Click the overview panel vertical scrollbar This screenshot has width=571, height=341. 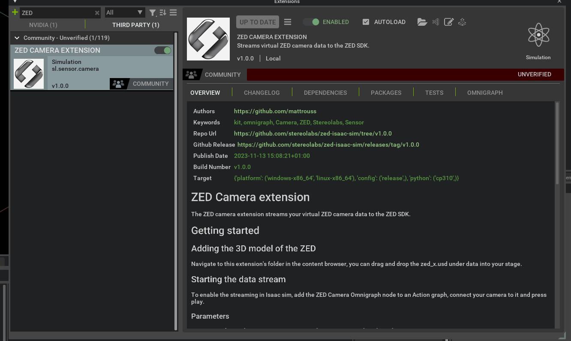557,143
